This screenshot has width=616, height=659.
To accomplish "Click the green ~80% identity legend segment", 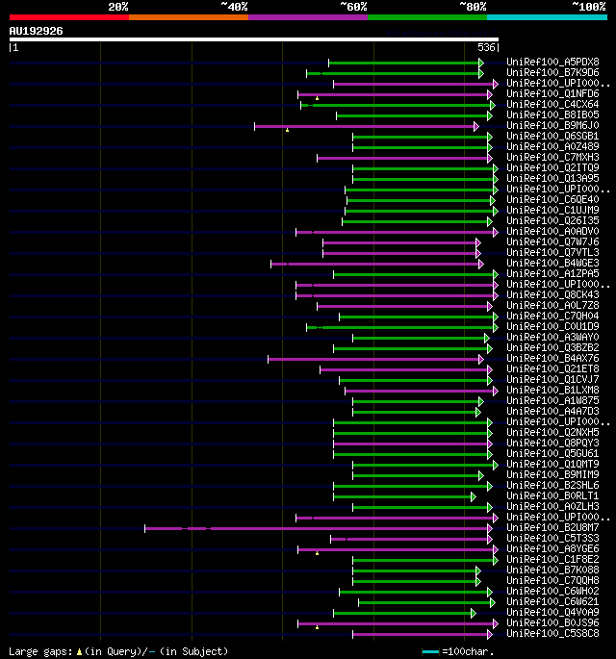I will tap(427, 17).
